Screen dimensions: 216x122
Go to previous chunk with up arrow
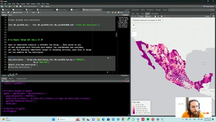click(113, 13)
